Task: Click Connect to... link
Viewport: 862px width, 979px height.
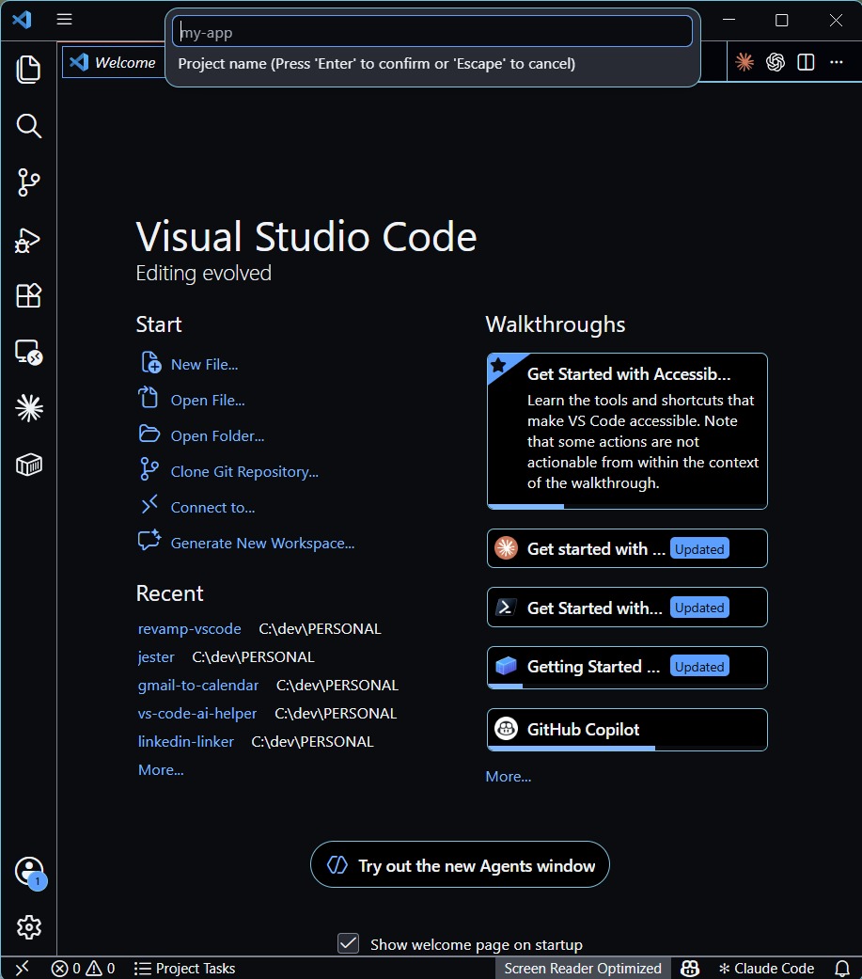Action: [x=212, y=508]
